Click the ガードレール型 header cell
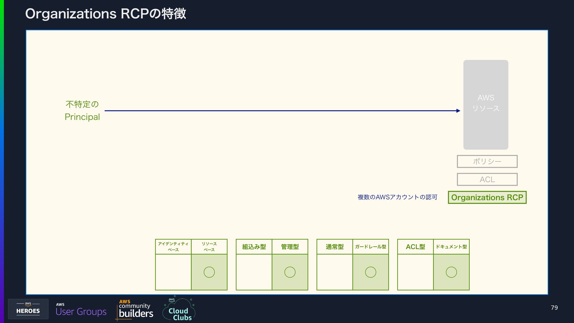Viewport: 574px width, 323px height. point(371,247)
